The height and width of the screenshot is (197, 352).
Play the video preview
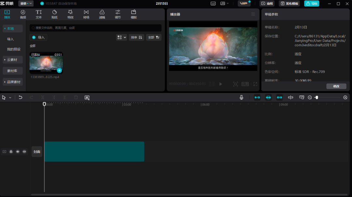(x=221, y=84)
